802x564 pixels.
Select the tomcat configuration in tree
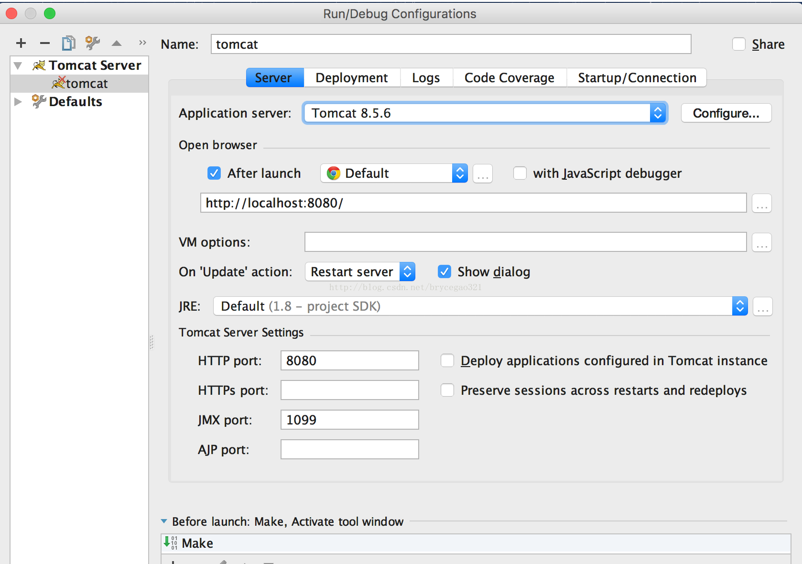[79, 84]
